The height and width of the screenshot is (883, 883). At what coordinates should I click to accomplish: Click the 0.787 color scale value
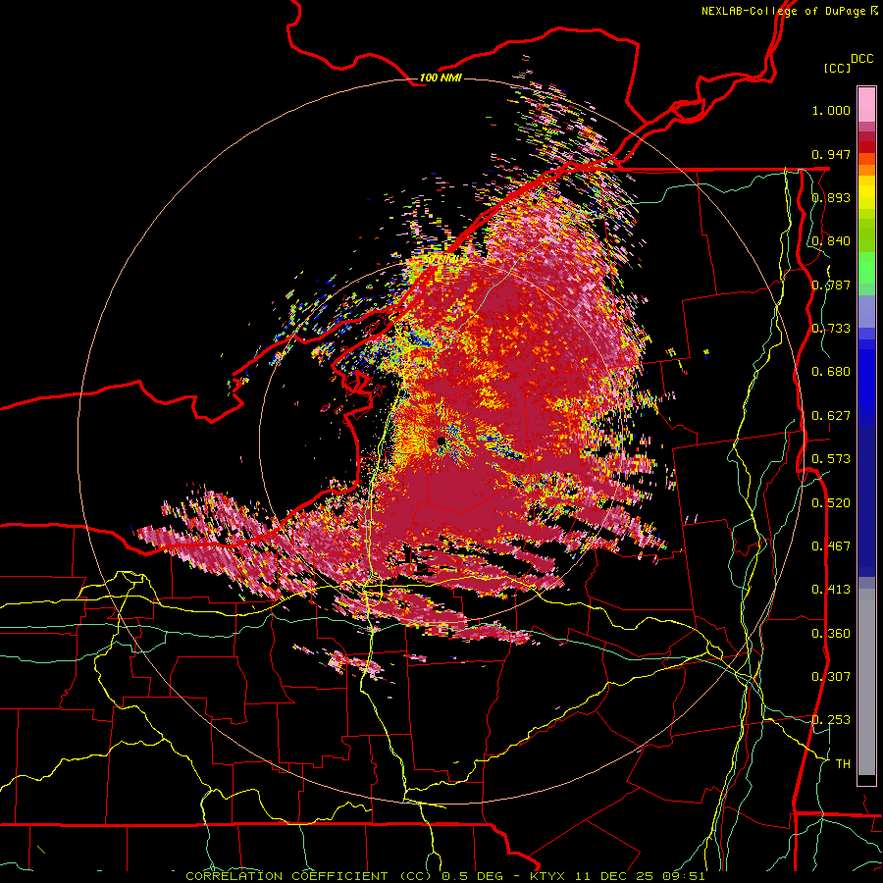click(831, 285)
